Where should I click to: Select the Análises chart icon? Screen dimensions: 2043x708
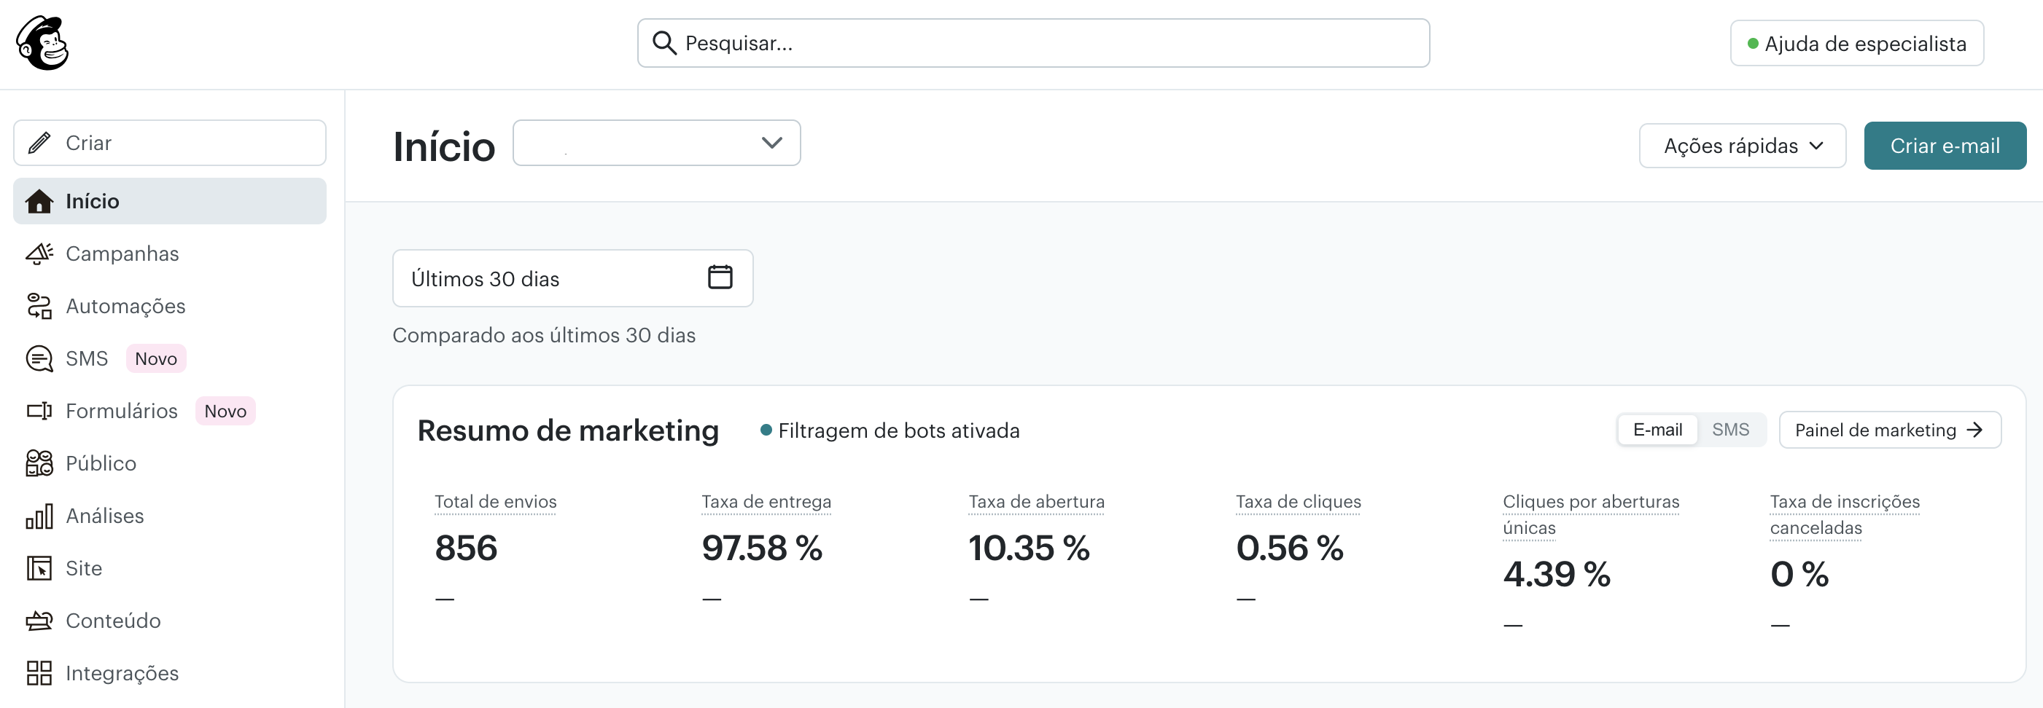(39, 516)
